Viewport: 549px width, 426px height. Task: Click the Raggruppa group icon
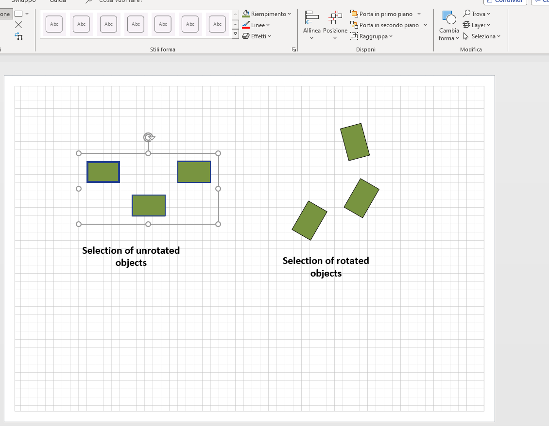tap(354, 36)
